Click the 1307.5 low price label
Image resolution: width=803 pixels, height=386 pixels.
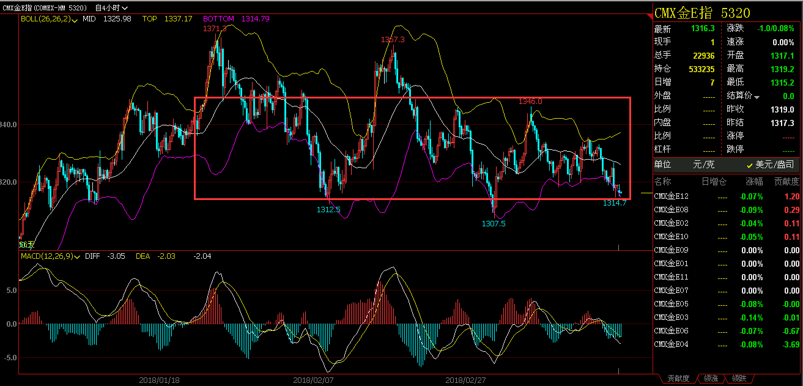pos(494,224)
